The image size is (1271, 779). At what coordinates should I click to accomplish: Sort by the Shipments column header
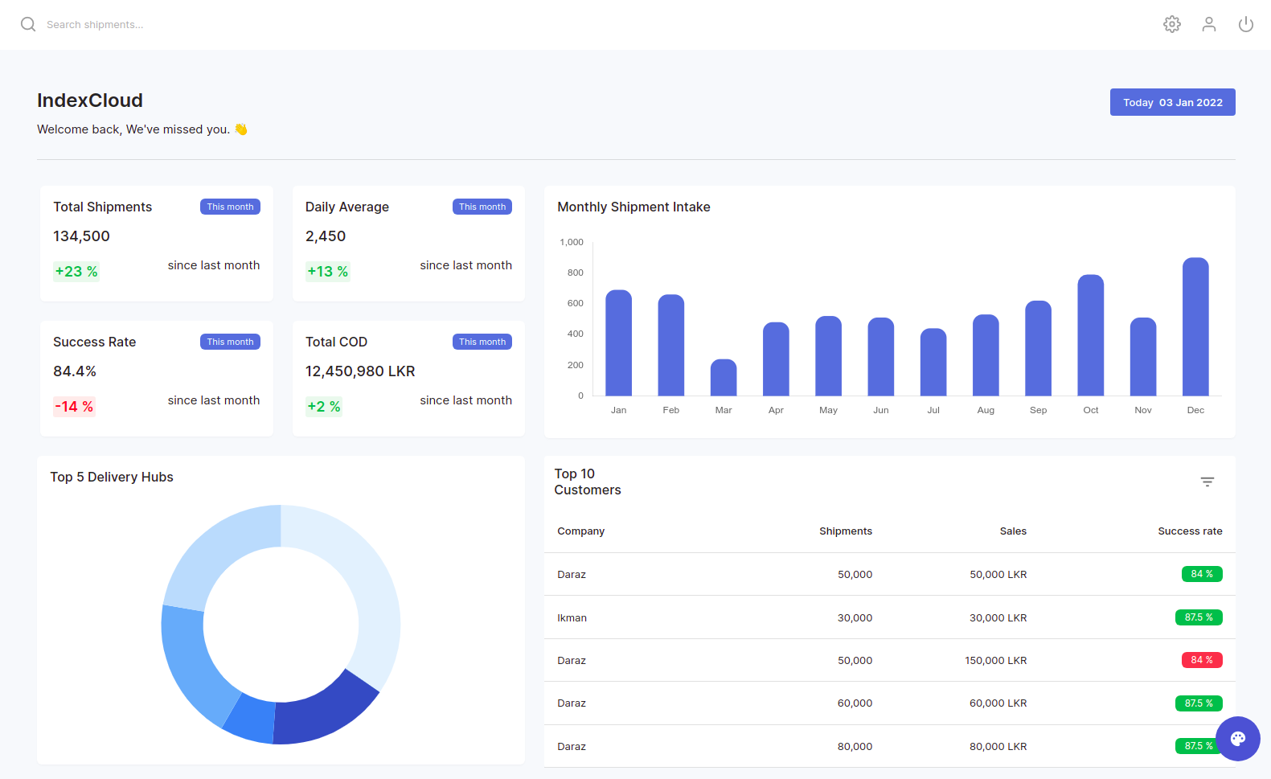point(845,531)
